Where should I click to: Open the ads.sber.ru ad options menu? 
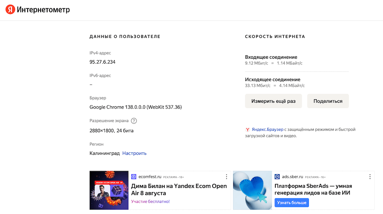(370, 176)
